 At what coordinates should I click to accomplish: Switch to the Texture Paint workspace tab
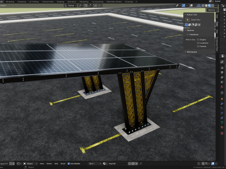click(x=48, y=2)
